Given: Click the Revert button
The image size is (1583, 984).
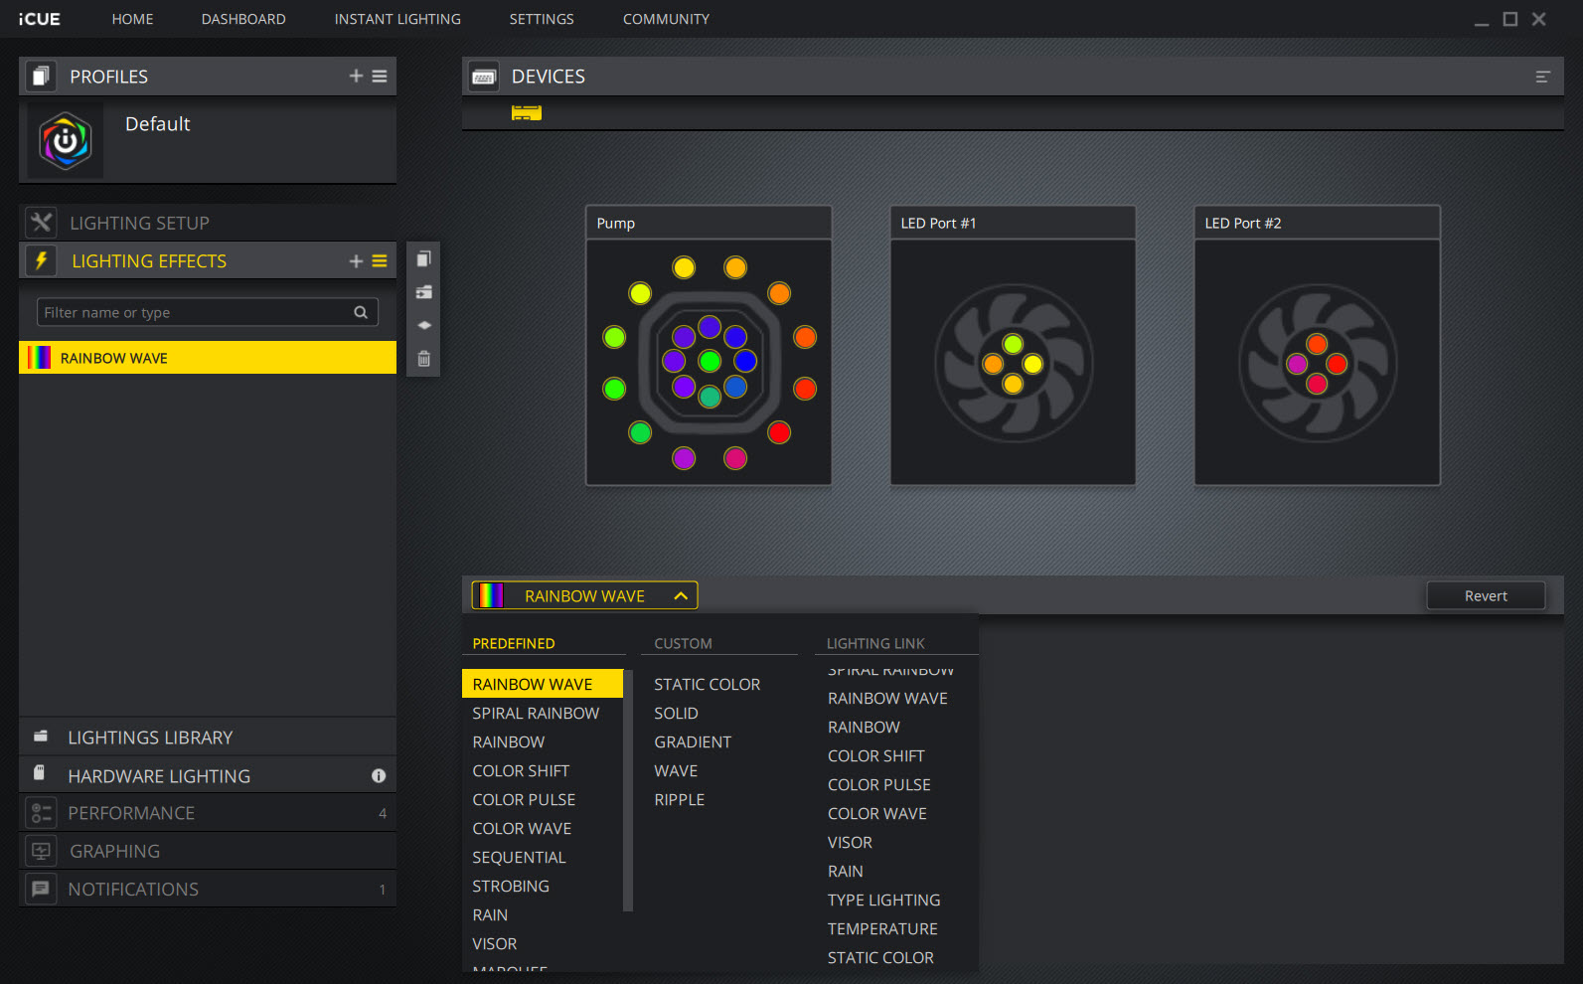Looking at the screenshot, I should (x=1486, y=595).
